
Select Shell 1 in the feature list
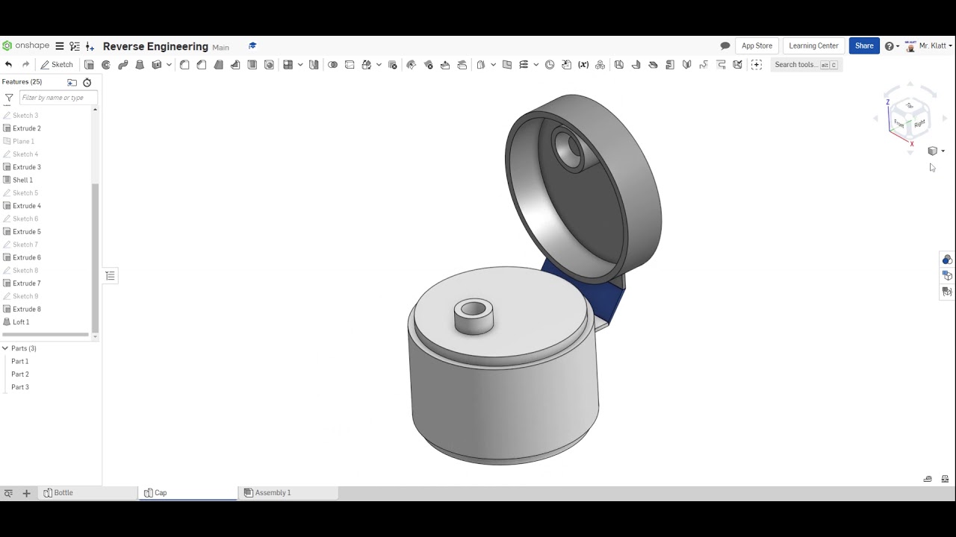[x=22, y=180]
